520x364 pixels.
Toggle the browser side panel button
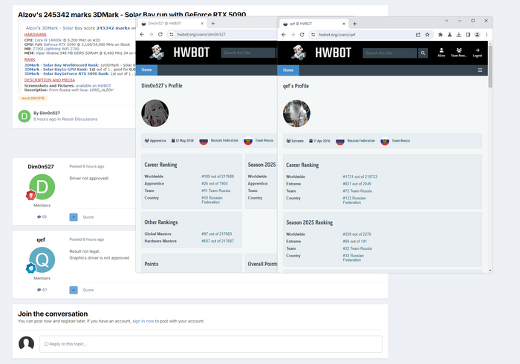point(469,34)
